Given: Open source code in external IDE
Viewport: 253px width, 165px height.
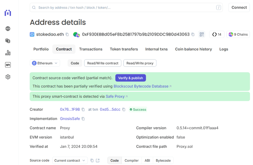Looking at the screenshot, I should coord(97,161).
